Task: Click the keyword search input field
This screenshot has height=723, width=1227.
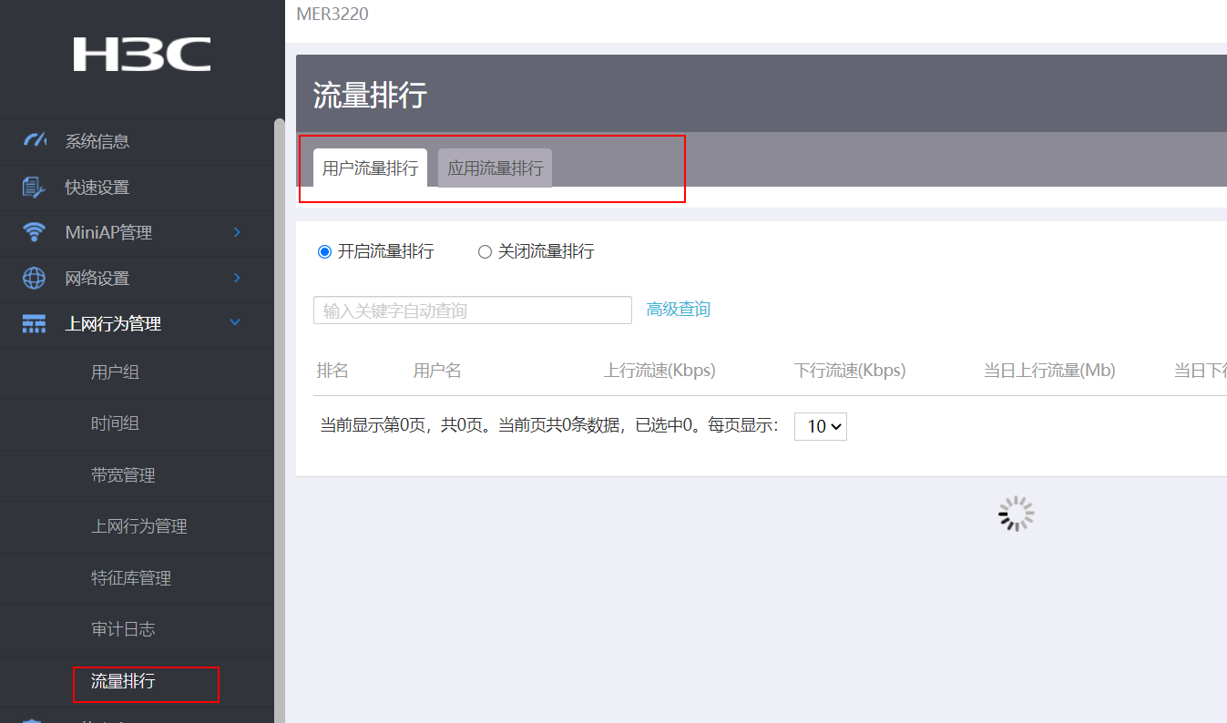Action: (x=473, y=310)
